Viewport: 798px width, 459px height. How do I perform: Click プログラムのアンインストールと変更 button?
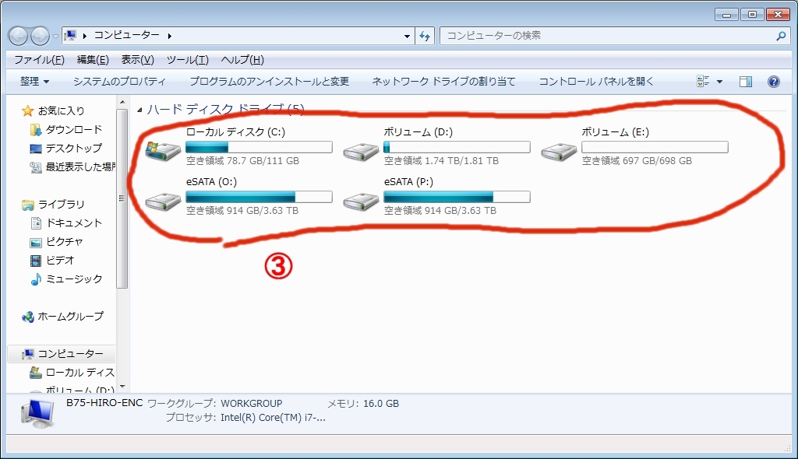point(269,82)
